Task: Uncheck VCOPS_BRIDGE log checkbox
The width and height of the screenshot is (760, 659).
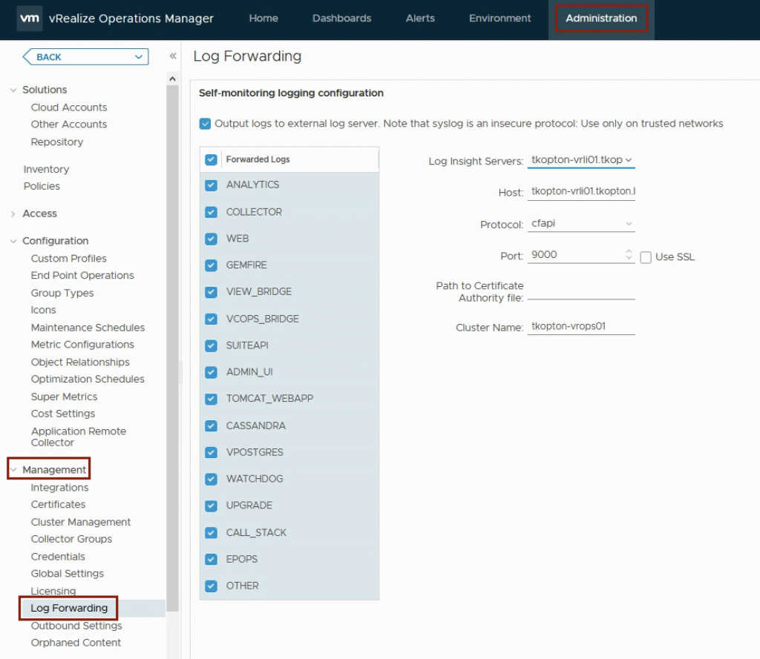Action: 211,319
